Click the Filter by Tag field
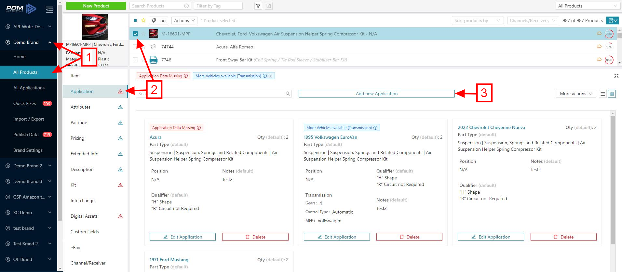The image size is (622, 272). (218, 6)
